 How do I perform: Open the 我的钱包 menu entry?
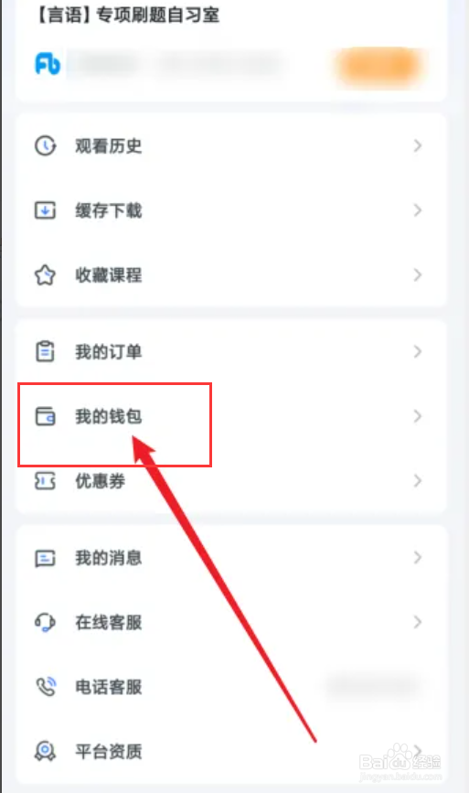[231, 416]
